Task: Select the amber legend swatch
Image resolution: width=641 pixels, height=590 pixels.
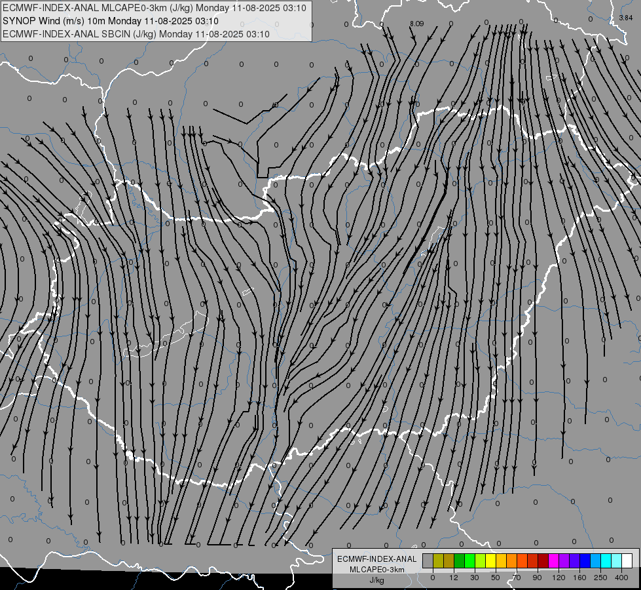Action: (x=501, y=560)
